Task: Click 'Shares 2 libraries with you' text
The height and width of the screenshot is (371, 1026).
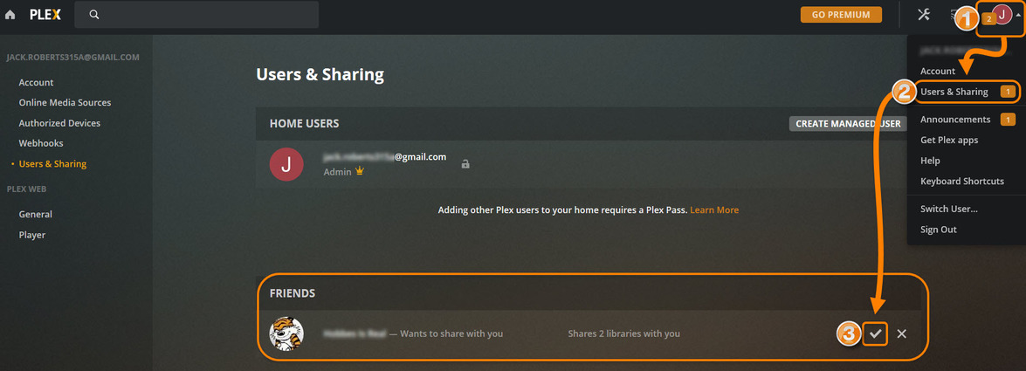Action: 624,333
